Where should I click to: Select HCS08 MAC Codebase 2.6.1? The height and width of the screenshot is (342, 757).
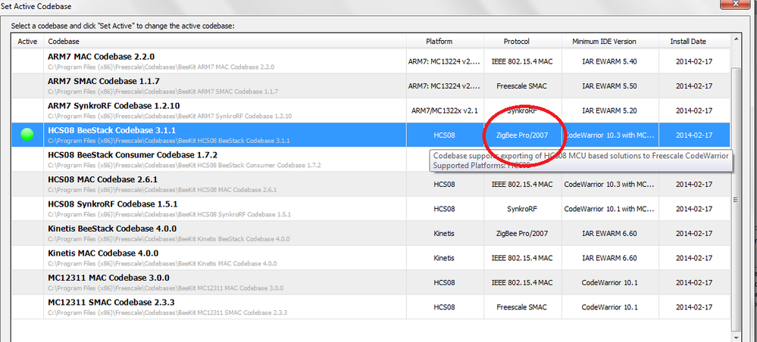tap(371, 185)
